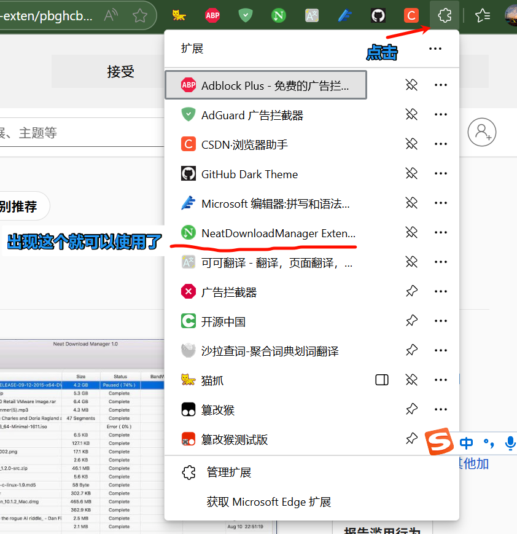Unpin AdGuard from toolbar
The image size is (517, 534).
coord(411,114)
